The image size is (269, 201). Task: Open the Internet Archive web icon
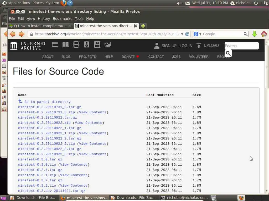(55, 44)
